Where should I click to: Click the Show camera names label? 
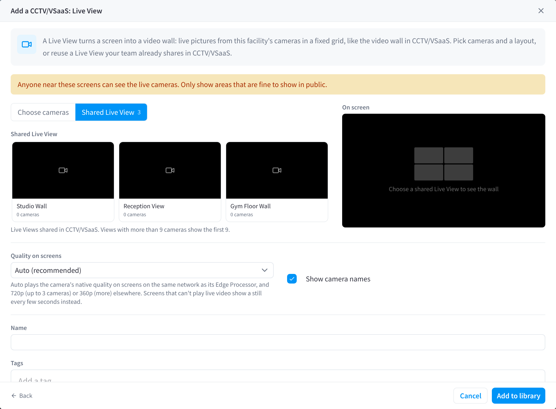[338, 279]
